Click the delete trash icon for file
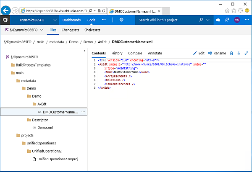The width and height of the screenshot is (252, 172). click(231, 53)
